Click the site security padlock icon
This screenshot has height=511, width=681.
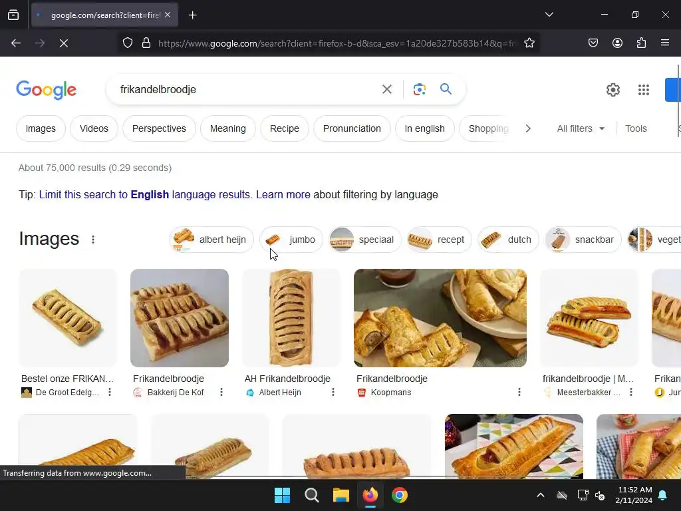pyautogui.click(x=146, y=43)
